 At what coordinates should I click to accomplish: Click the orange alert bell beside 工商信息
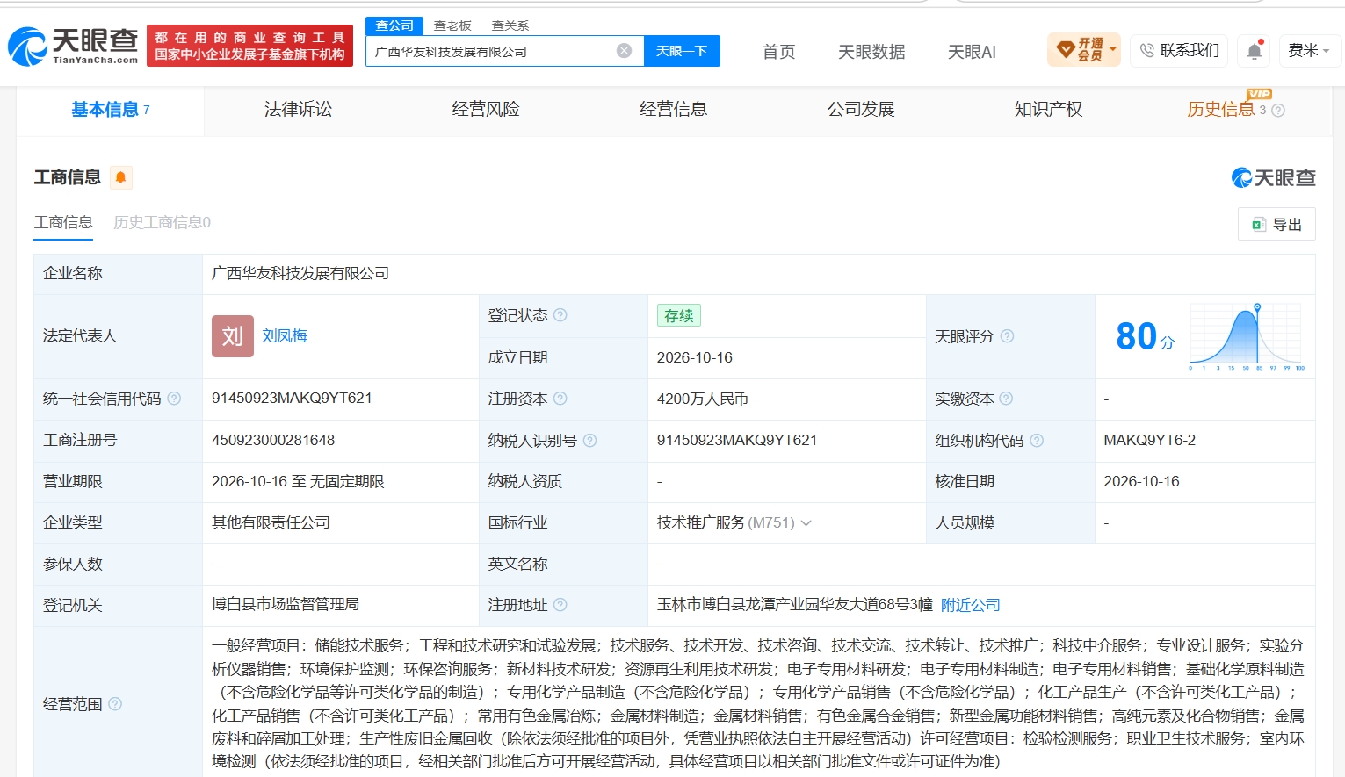click(x=121, y=177)
